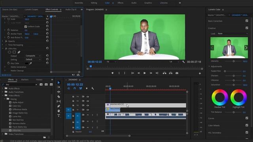This screenshot has width=253, height=142.
Task: Reset Scale parameter
Action: pyautogui.click(x=47, y=19)
